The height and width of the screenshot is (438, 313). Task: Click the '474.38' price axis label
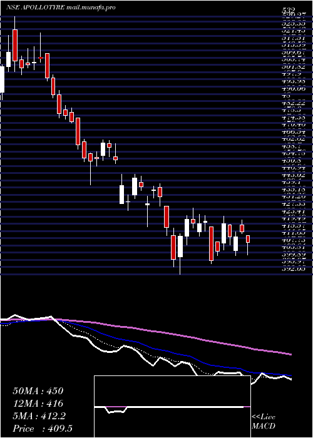click(x=293, y=118)
